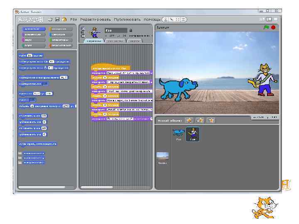The image size is (299, 224).
Task: Select the delete scissors tool
Action: (172, 19)
